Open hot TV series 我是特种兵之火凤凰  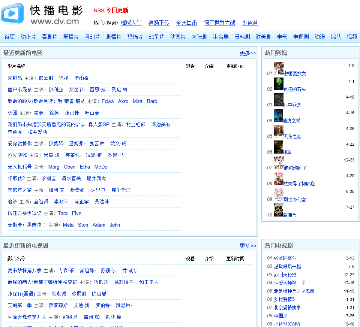coord(294,291)
